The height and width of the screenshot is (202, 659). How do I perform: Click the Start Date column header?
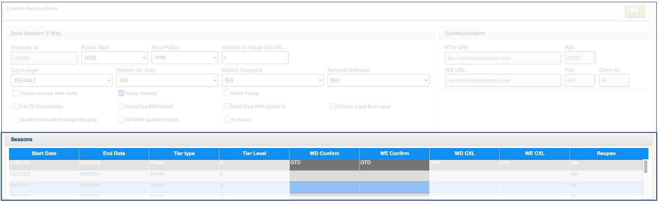(x=44, y=154)
